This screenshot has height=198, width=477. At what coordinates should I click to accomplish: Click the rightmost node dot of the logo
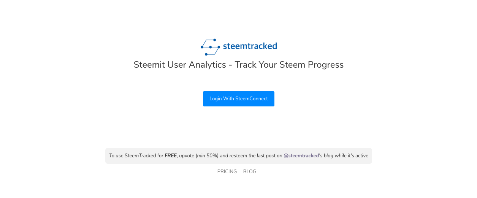pyautogui.click(x=219, y=47)
